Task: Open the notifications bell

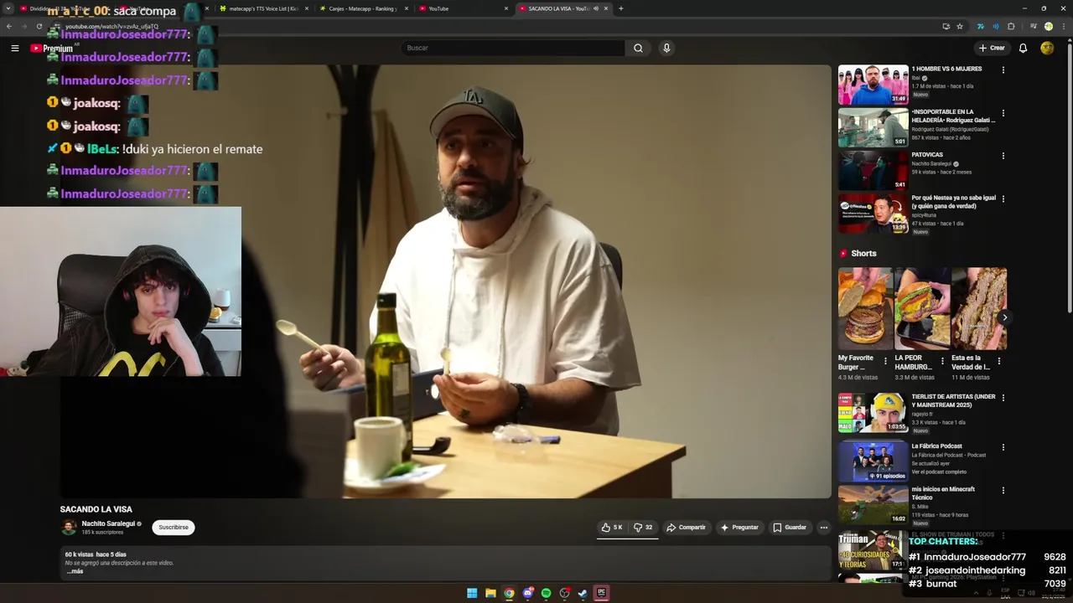Action: [1023, 48]
